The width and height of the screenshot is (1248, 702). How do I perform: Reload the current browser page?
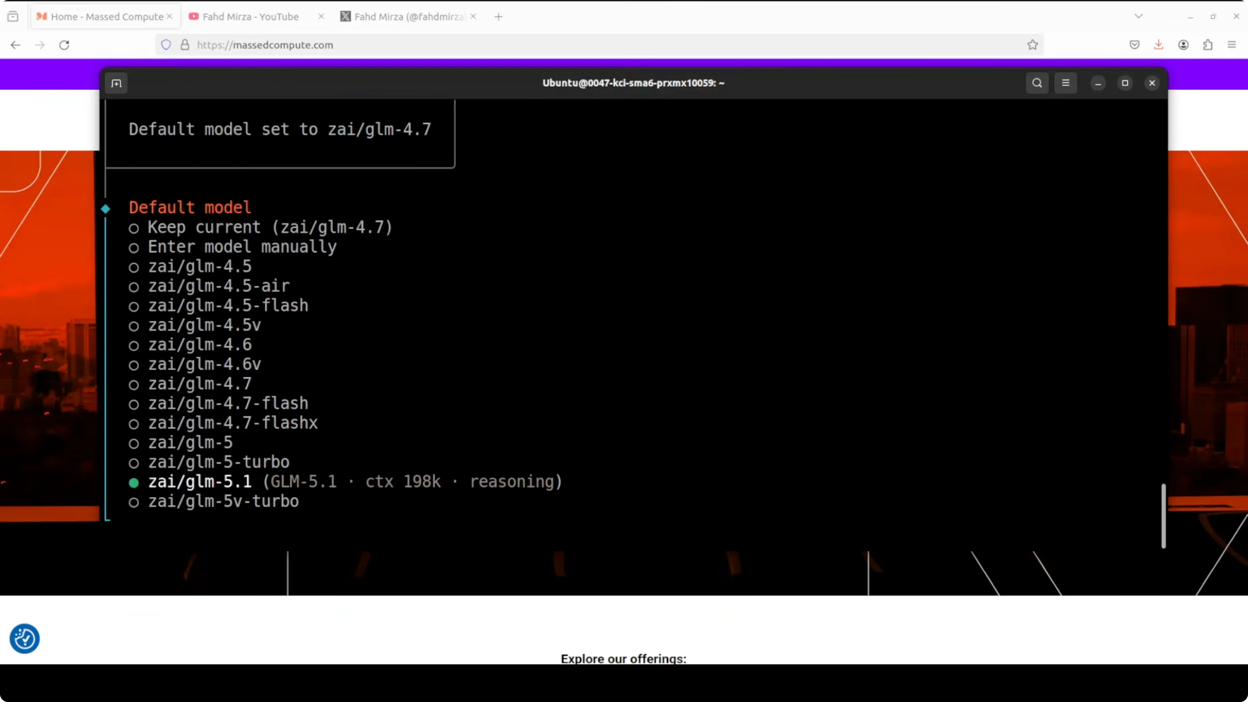64,45
